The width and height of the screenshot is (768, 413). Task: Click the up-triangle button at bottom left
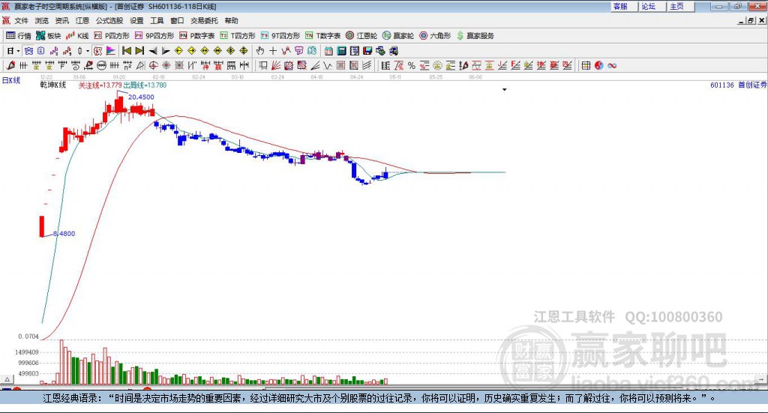7,379
